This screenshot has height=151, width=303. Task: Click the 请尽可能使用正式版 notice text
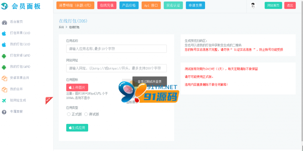pos(199,77)
